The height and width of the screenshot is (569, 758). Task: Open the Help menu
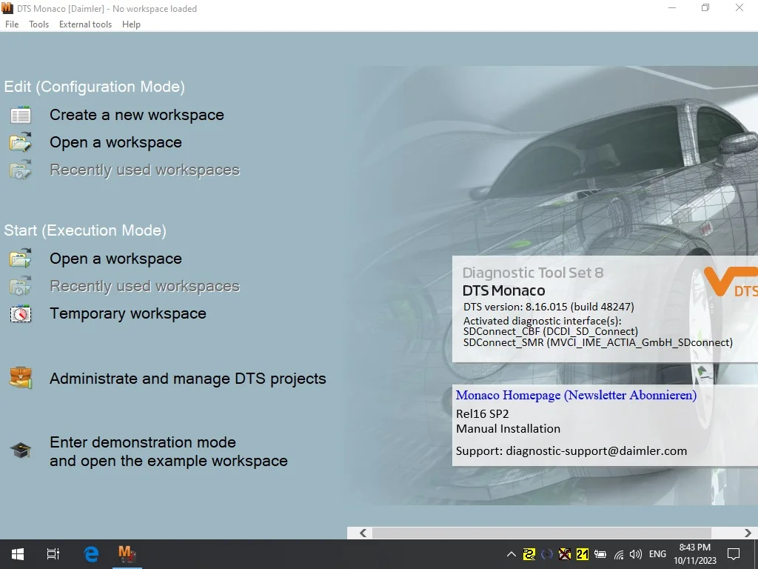(x=131, y=24)
